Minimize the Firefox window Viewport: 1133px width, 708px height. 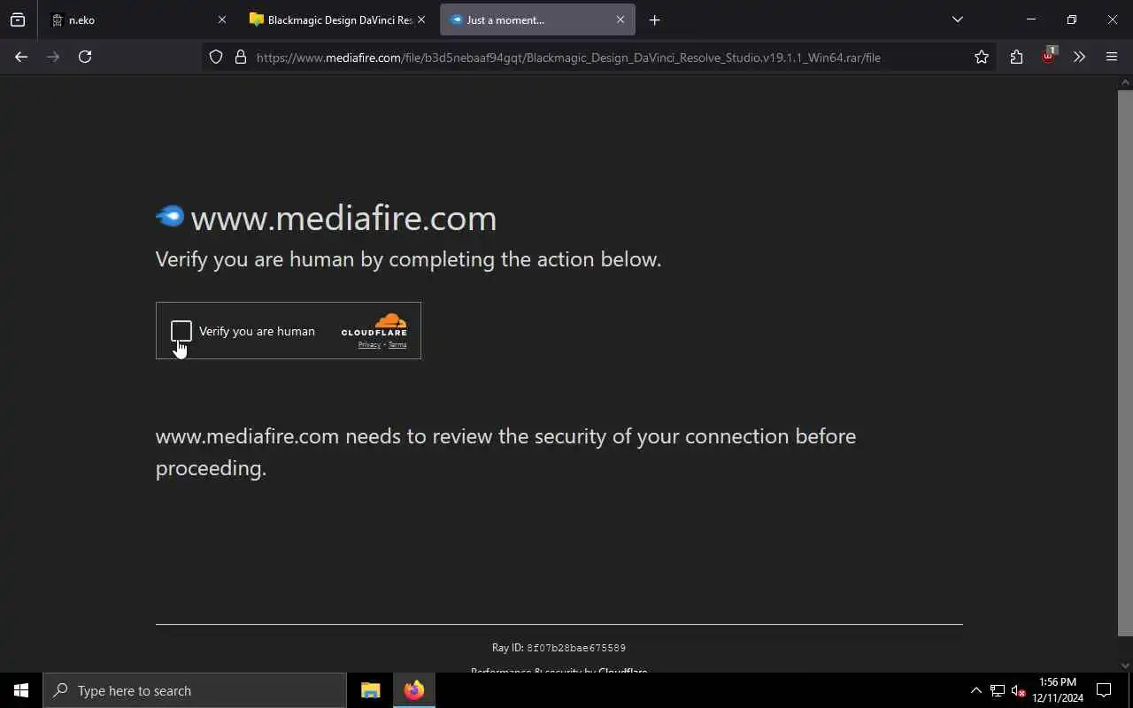pos(1031,19)
